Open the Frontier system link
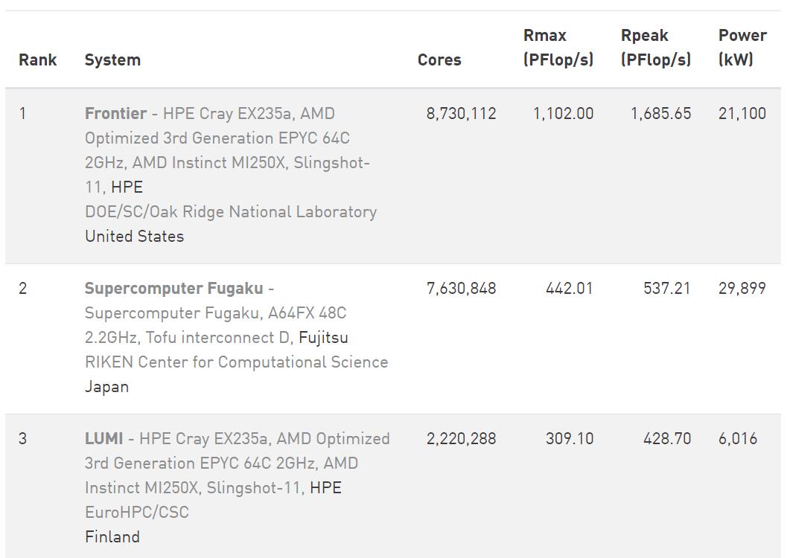Image resolution: width=787 pixels, height=558 pixels. coord(115,114)
